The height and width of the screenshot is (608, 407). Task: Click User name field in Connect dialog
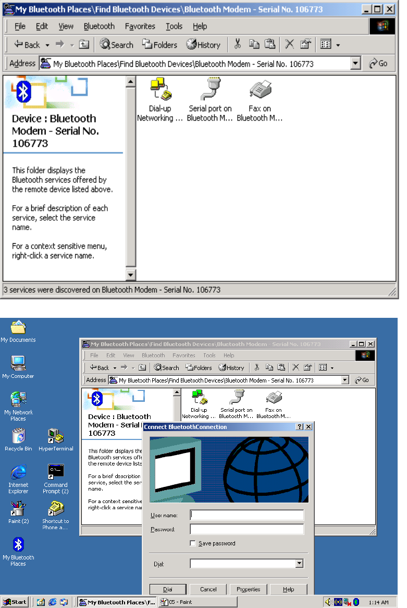pyautogui.click(x=246, y=515)
